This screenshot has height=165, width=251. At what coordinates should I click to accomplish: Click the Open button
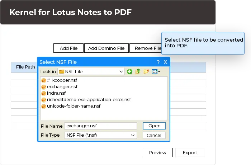pyautogui.click(x=154, y=126)
